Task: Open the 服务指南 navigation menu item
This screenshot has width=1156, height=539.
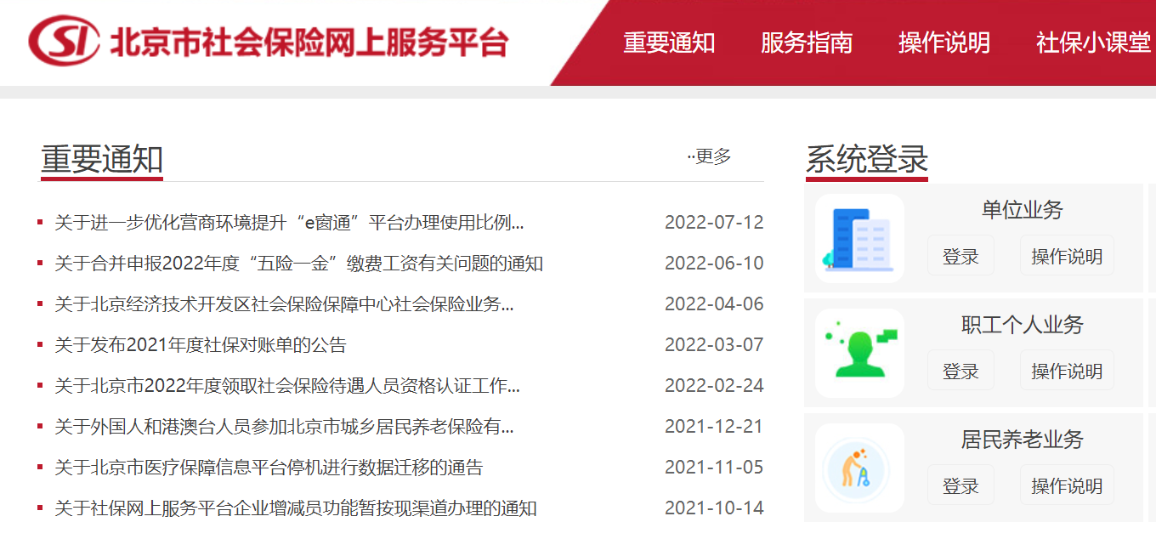Action: coord(806,43)
